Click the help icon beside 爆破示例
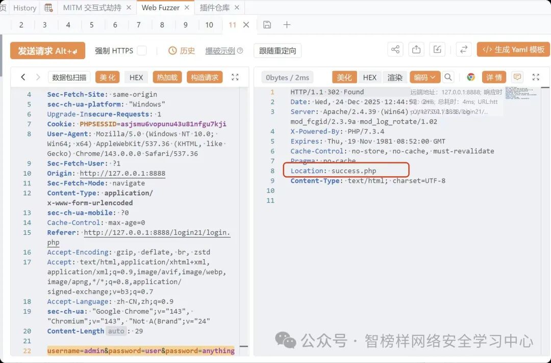The width and height of the screenshot is (551, 363). pos(240,51)
